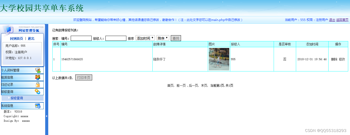Click 回到首页 link in sidebar
This screenshot has width=350, height=135.
(x=17, y=39)
